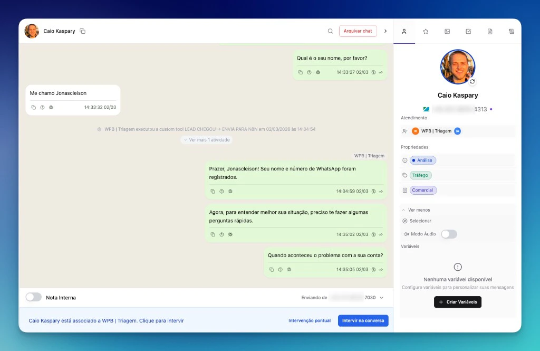Open the 'Enviando de' number dropdown
The image size is (540, 351).
(381, 297)
